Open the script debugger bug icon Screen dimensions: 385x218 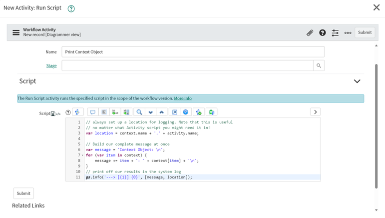(x=211, y=112)
